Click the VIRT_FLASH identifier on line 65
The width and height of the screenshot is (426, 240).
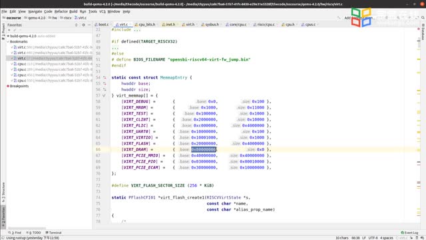click(x=136, y=143)
